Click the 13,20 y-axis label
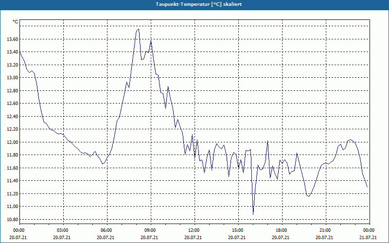The height and width of the screenshot is (243, 389). tap(13, 65)
